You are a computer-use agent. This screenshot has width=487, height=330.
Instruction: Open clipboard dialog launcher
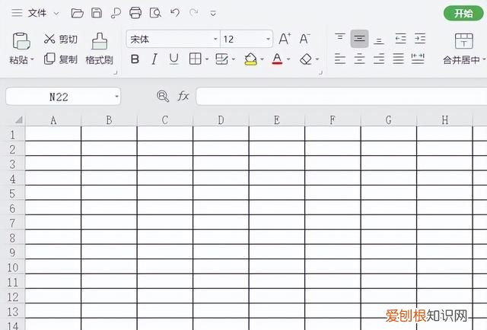pos(115,73)
